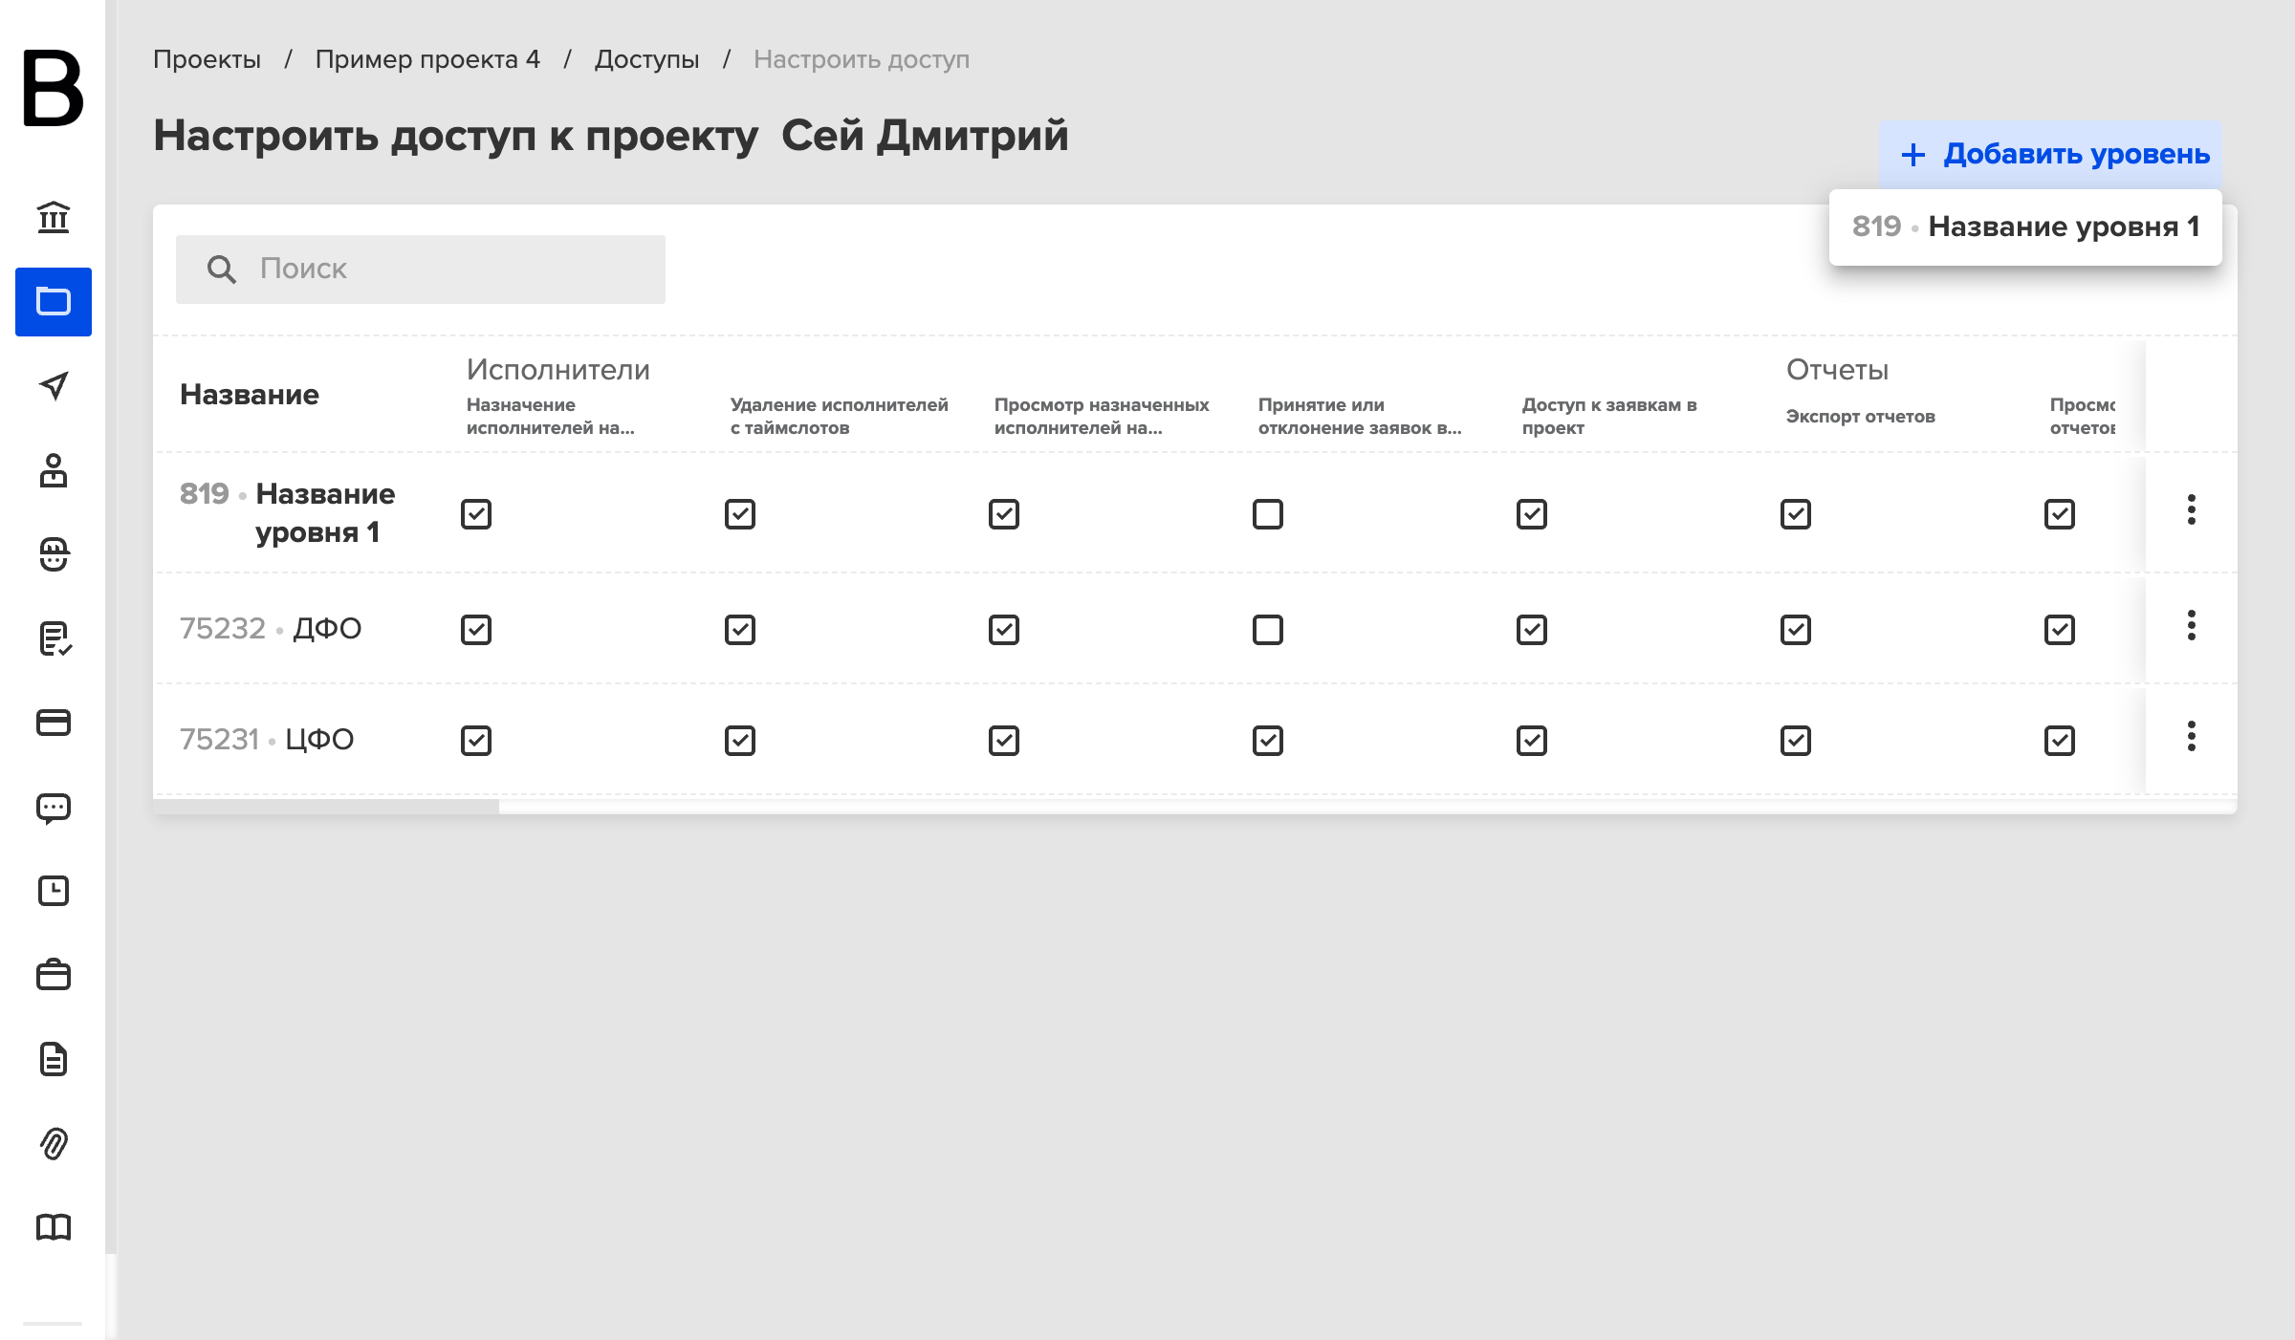Open three-dot menu for ДФО row
Viewport: 2295px width, 1340px height.
click(x=2191, y=625)
